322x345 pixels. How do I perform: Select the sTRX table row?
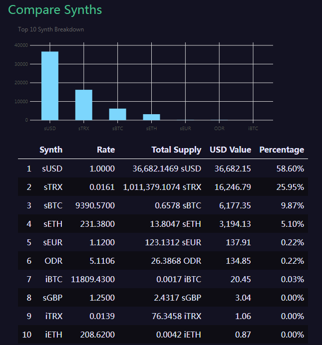click(163, 187)
